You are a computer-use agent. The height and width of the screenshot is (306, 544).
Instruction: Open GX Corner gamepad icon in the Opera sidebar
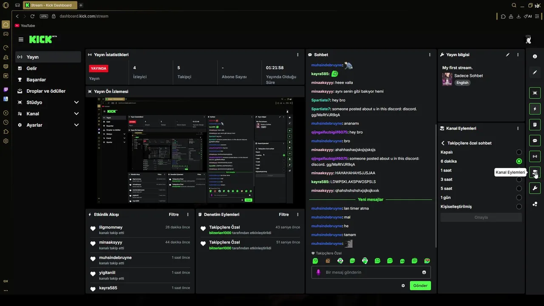(x=6, y=34)
